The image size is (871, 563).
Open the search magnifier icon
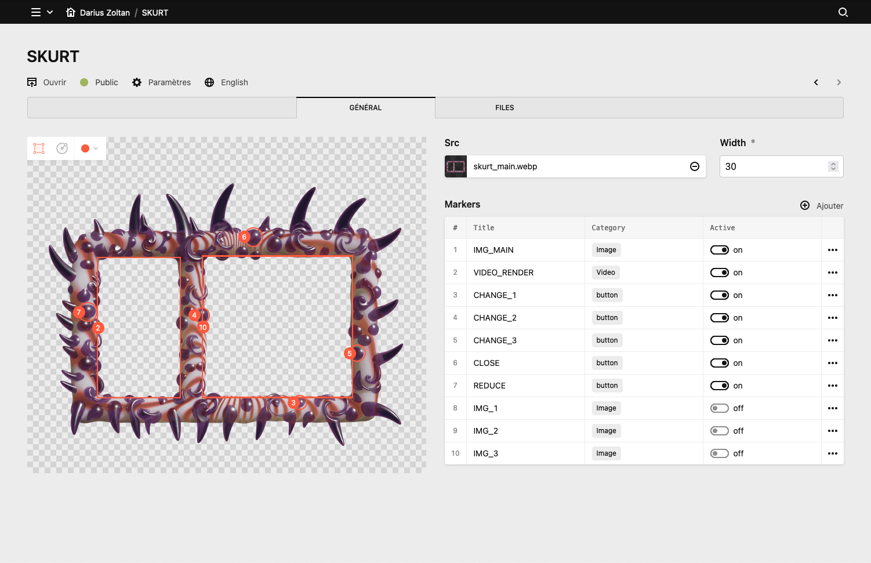(843, 12)
